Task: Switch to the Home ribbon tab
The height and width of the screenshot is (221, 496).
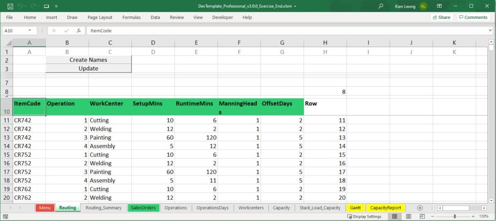Action: (x=30, y=17)
